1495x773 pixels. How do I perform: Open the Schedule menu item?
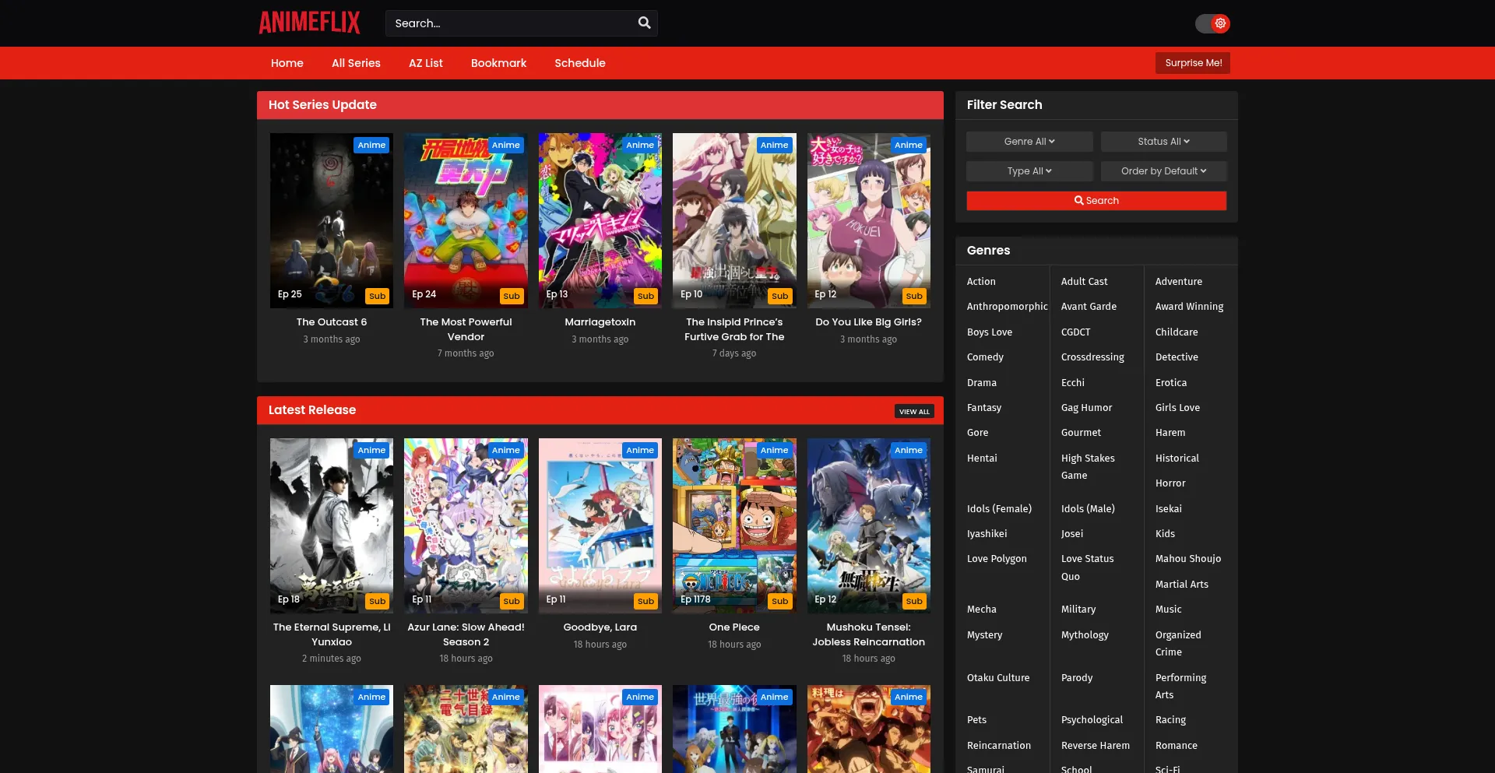(580, 63)
